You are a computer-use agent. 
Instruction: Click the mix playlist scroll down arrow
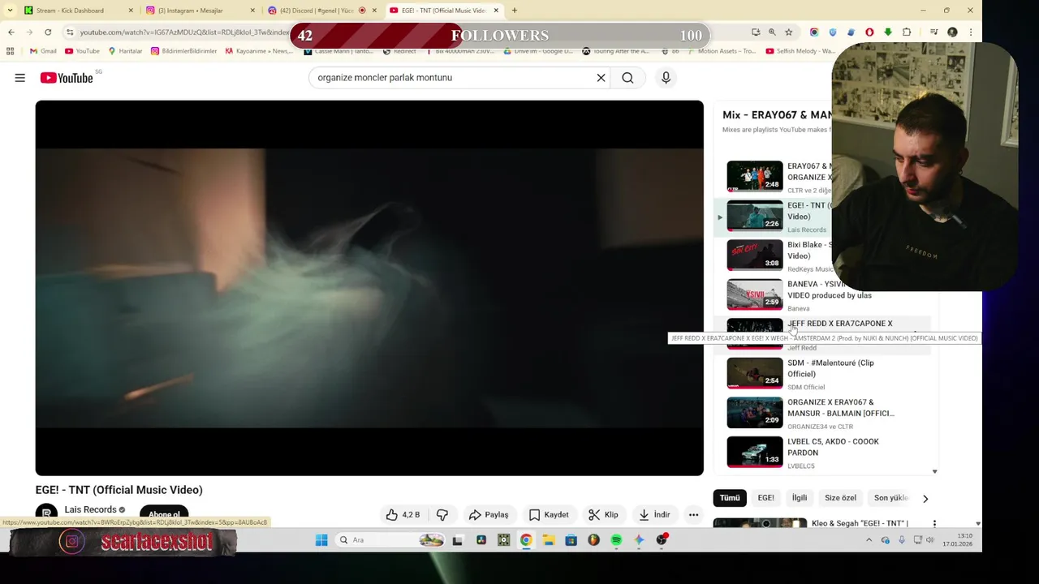[934, 471]
